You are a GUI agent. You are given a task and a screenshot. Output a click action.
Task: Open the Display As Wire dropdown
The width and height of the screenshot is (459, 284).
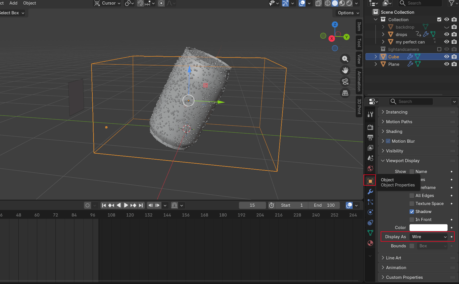429,237
